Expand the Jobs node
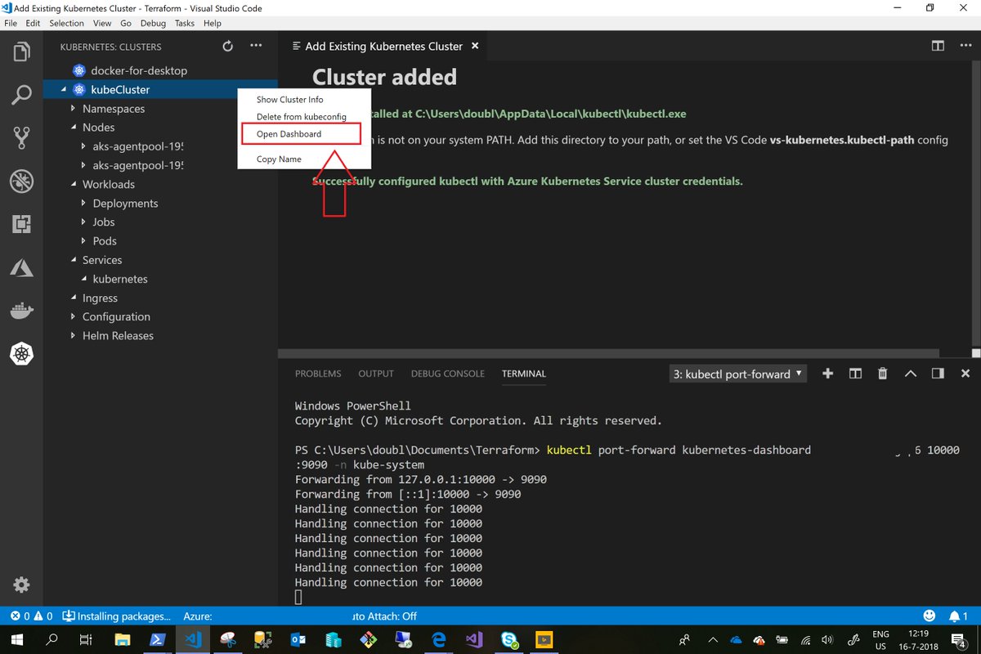981x654 pixels. coord(103,222)
